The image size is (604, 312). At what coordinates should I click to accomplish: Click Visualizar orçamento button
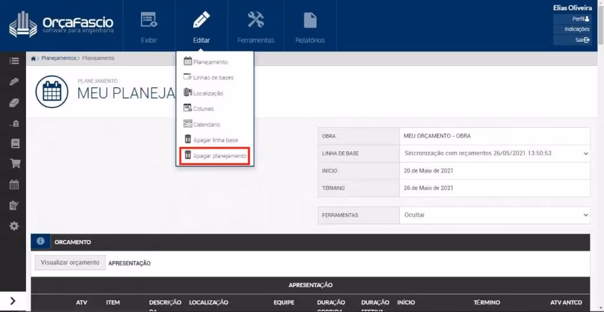pos(70,263)
